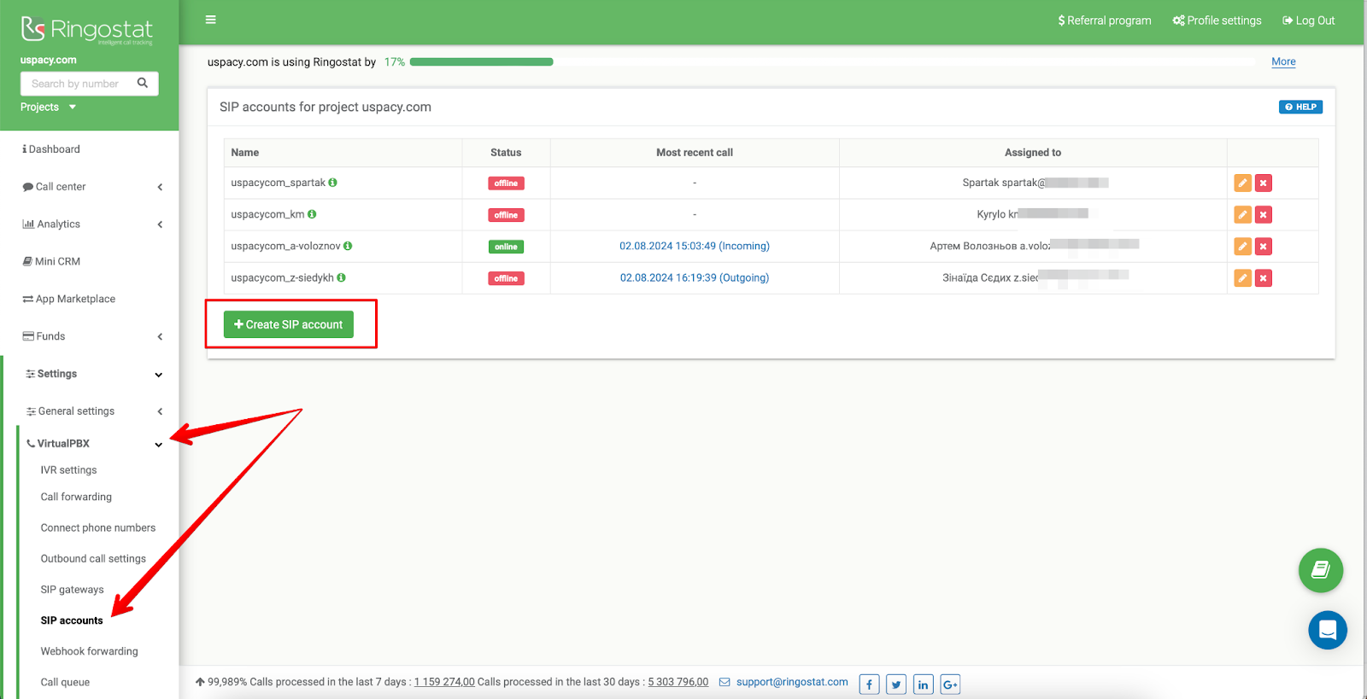This screenshot has height=699, width=1367.
Task: Click Log Out
Action: tap(1309, 20)
